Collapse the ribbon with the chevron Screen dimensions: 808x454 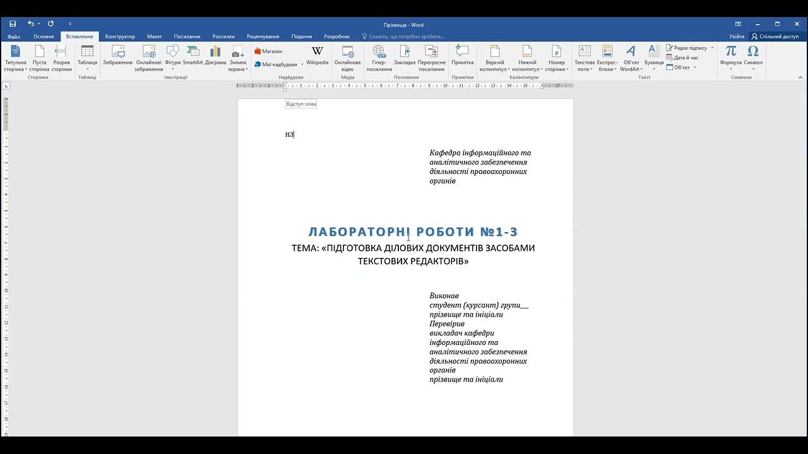click(x=799, y=77)
